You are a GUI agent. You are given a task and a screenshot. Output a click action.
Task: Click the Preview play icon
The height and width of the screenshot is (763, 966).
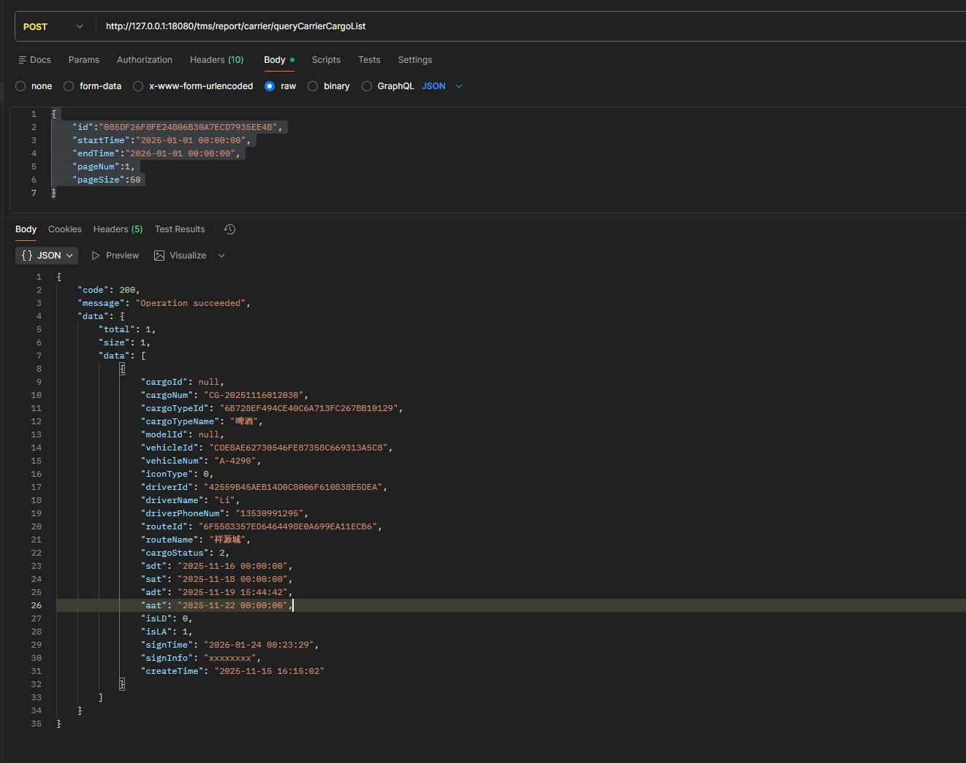click(x=96, y=256)
